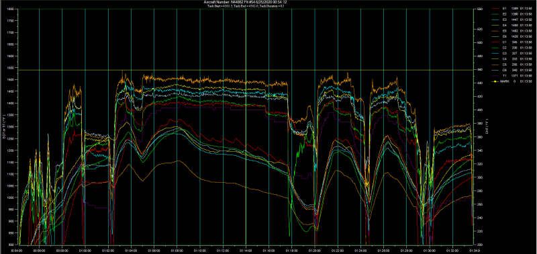This screenshot has width=537, height=254.
Task: Click the 01:26:00 time axis label
Action: (383, 251)
